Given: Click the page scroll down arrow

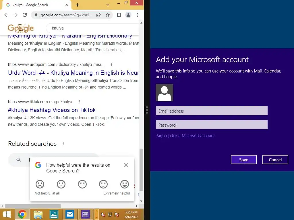Looking at the screenshot, I should (x=141, y=201).
